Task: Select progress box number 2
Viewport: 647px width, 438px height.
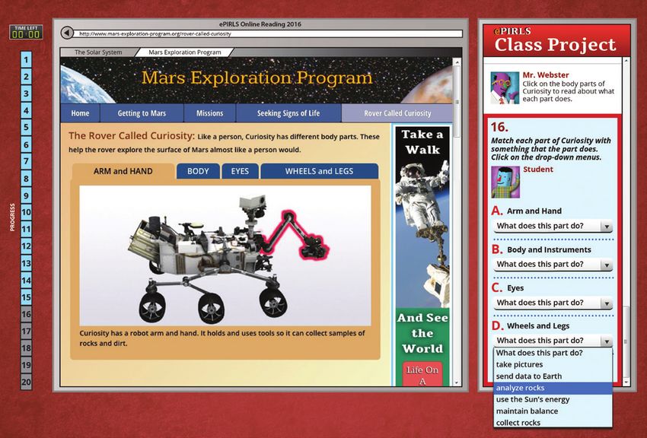Action: 26,76
